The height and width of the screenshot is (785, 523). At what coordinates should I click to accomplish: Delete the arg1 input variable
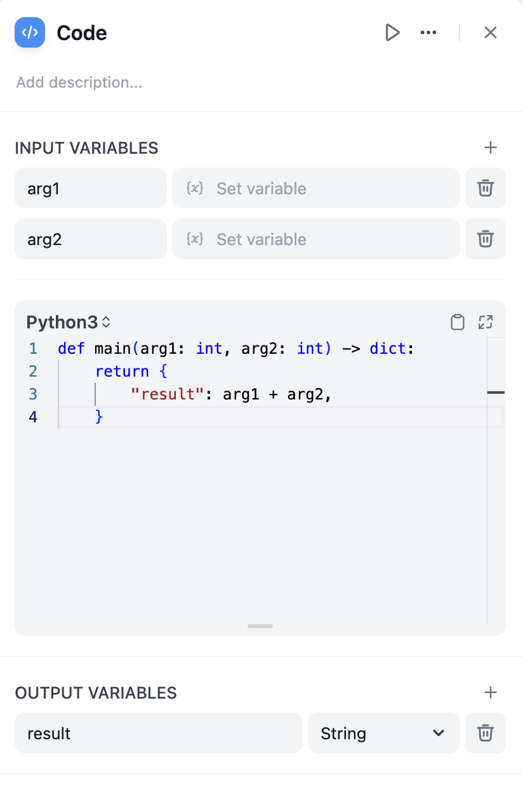pyautogui.click(x=486, y=188)
